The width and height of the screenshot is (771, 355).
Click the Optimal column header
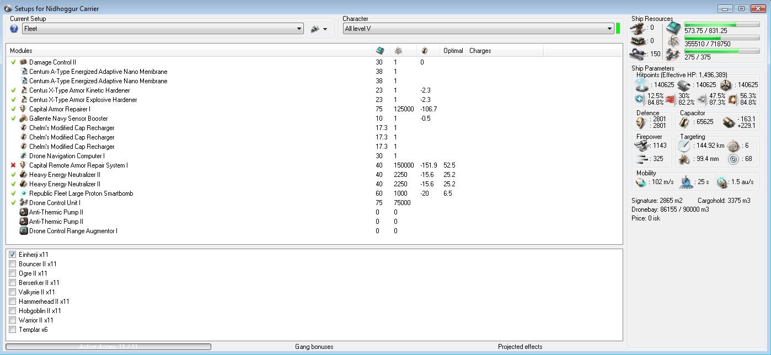[x=453, y=51]
